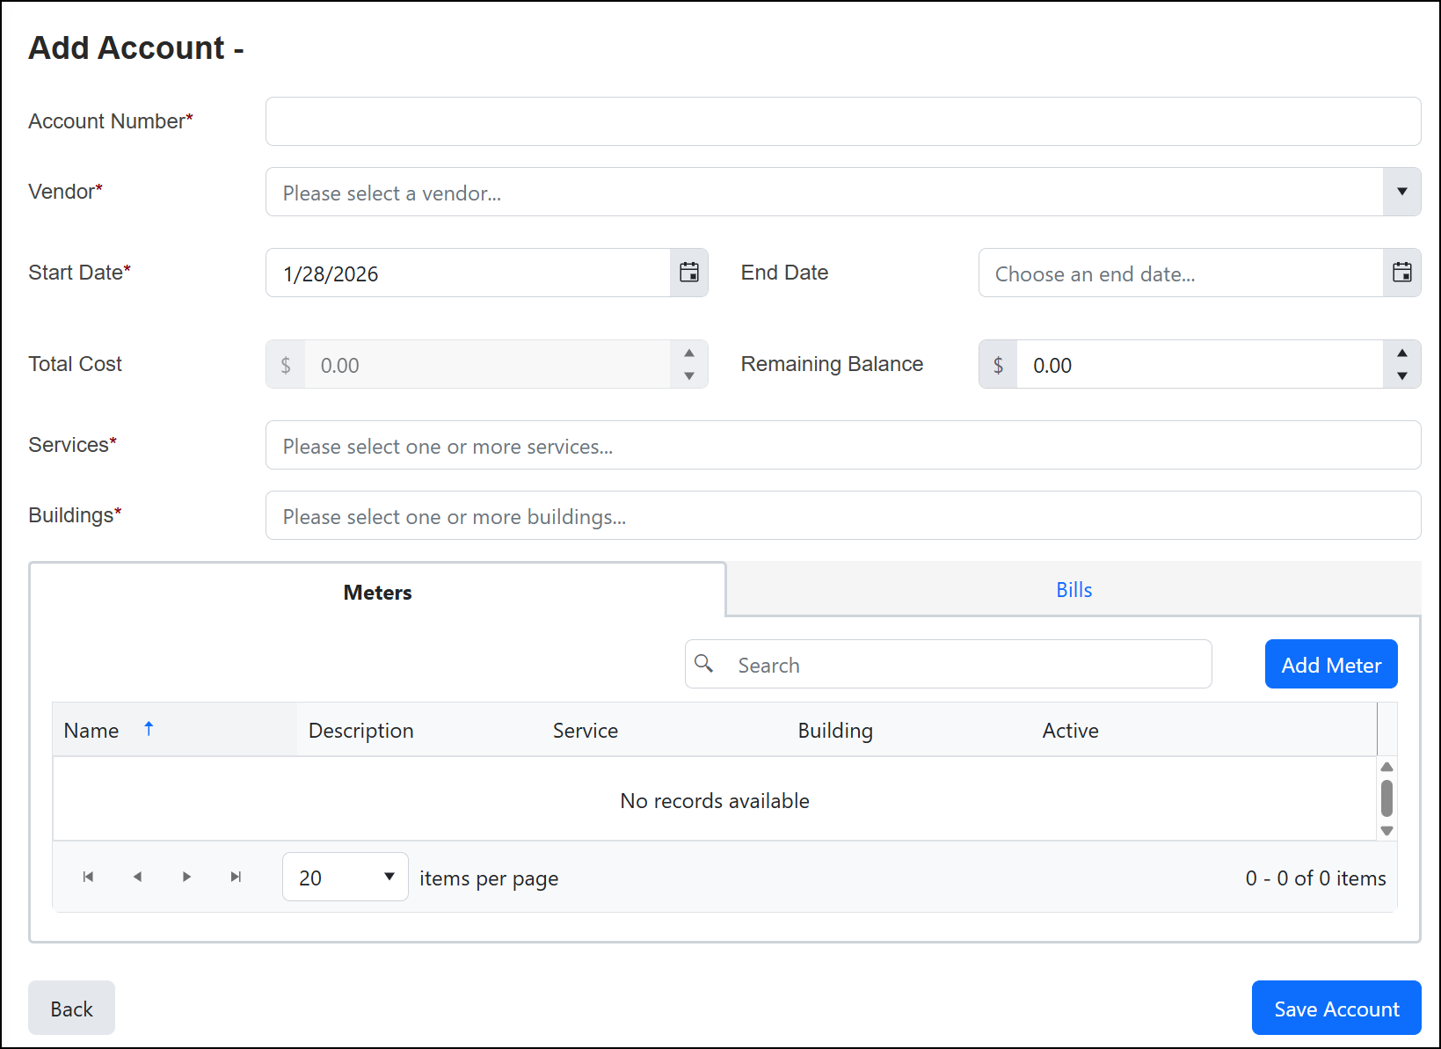Increase the Remaining Balance value
The height and width of the screenshot is (1049, 1441).
(x=1401, y=353)
